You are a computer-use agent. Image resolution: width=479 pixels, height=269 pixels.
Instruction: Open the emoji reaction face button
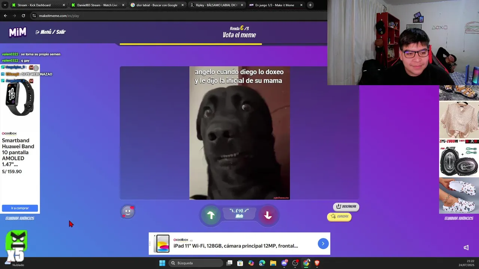tap(128, 212)
